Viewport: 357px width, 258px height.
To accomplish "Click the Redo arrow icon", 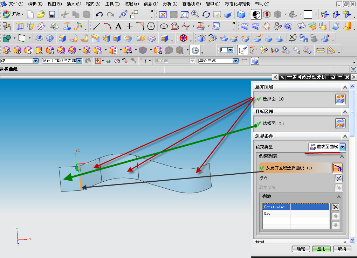I will point(110,14).
